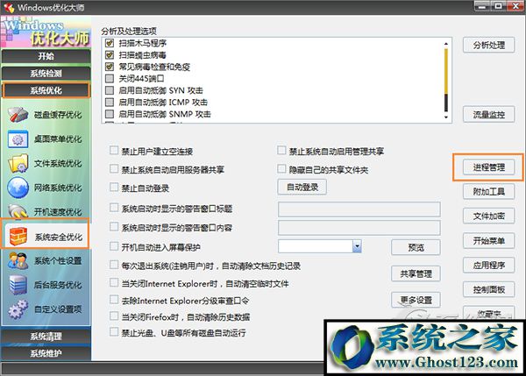Expand the 系统维护 sidebar section
Image resolution: width=526 pixels, height=376 pixels.
click(46, 353)
